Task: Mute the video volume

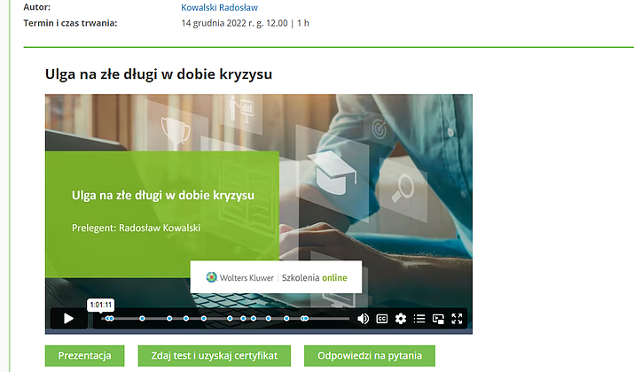Action: pos(363,319)
